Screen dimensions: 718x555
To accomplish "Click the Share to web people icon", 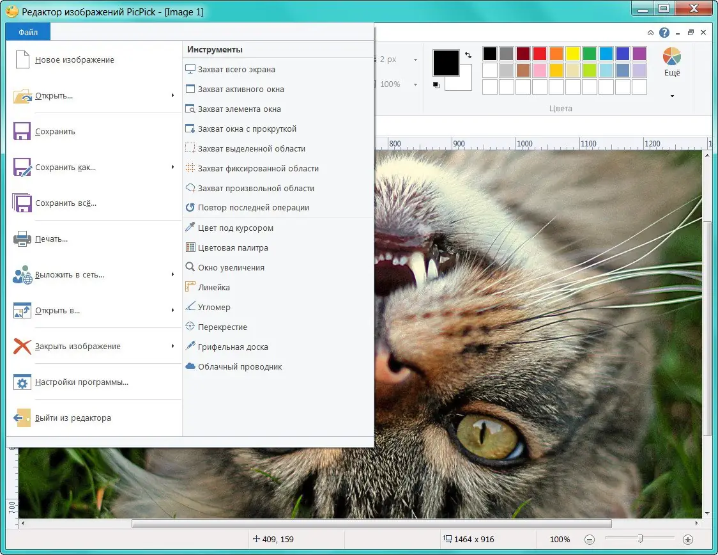I will [x=22, y=274].
